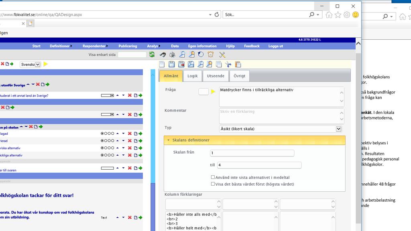Select the second radio option on the 'rierad' row

pos(106,141)
